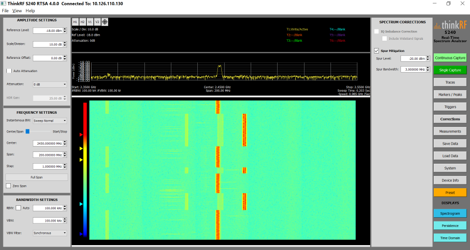Open the Attenuation dropdown
Image resolution: width=470 pixels, height=250 pixels.
pyautogui.click(x=50, y=84)
